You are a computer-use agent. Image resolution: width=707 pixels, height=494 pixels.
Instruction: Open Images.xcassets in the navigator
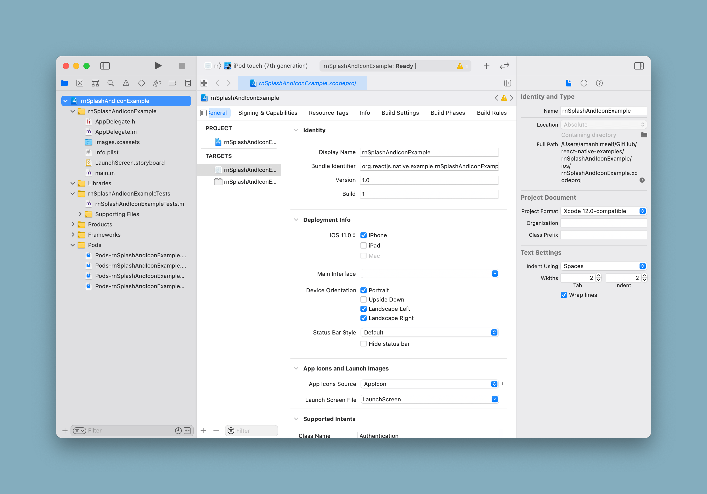point(117,142)
